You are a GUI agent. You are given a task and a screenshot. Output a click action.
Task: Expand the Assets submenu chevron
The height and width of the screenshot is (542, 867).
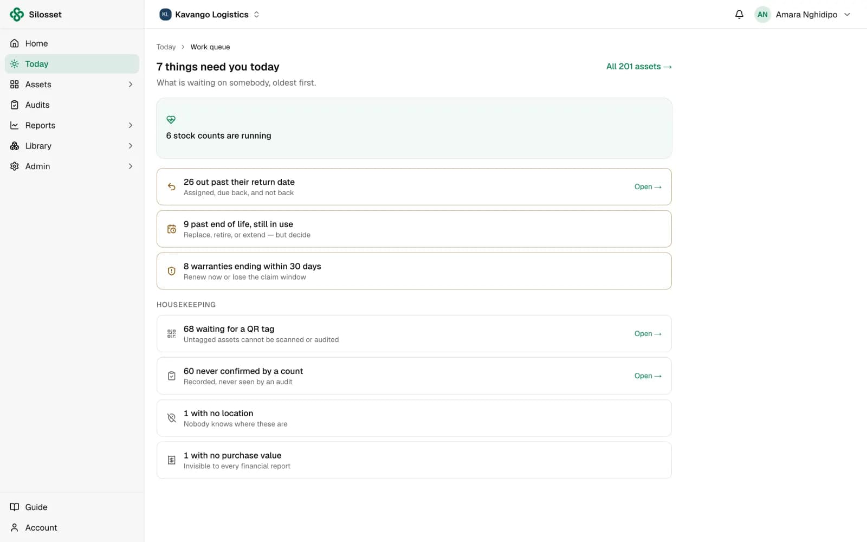pyautogui.click(x=131, y=85)
